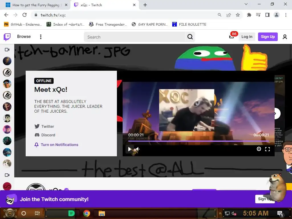Reload the current page
This screenshot has width=292, height=219.
(25, 15)
